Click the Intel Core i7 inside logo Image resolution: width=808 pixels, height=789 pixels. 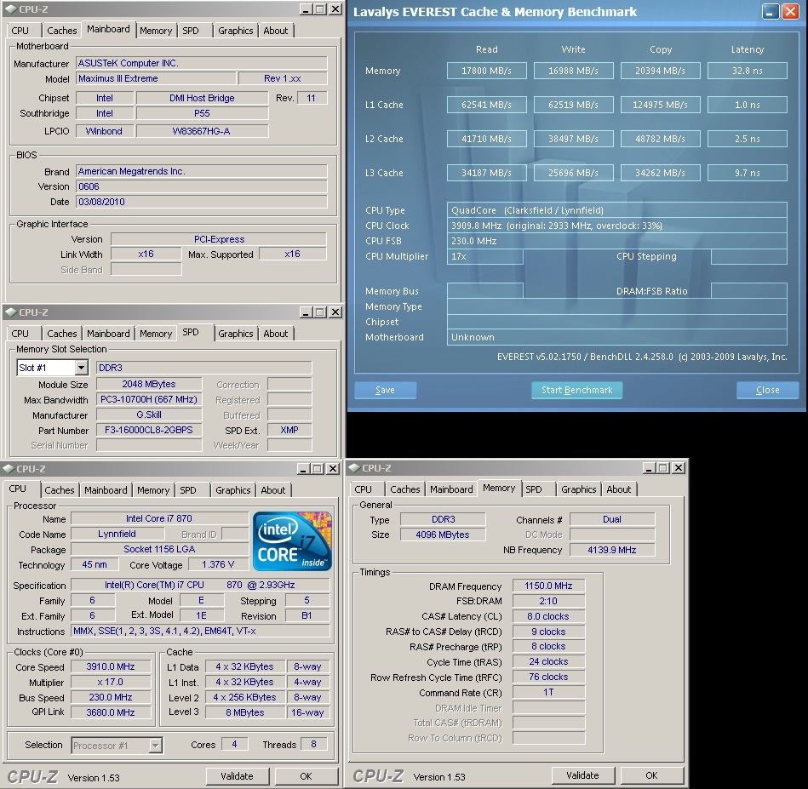point(292,540)
